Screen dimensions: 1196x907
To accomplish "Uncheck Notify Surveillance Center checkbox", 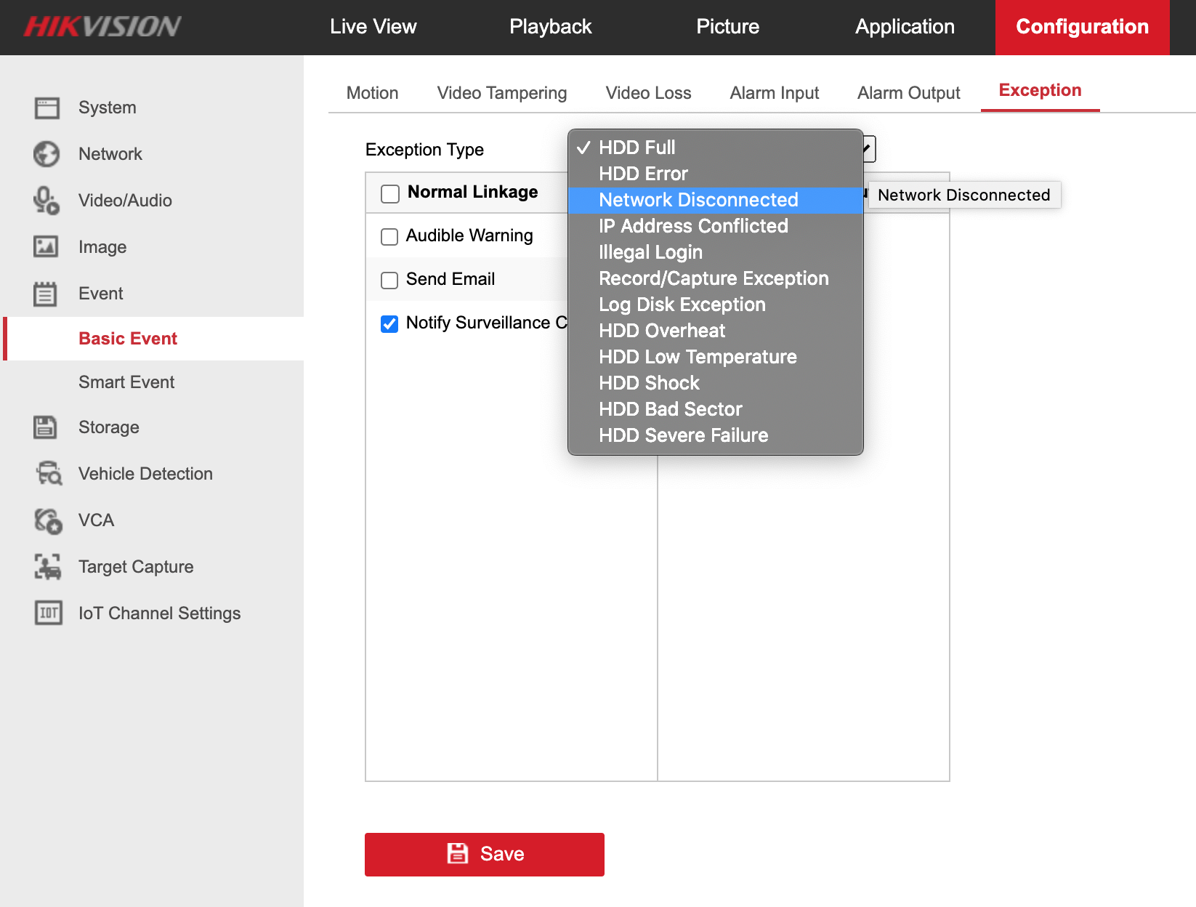I will pos(389,324).
